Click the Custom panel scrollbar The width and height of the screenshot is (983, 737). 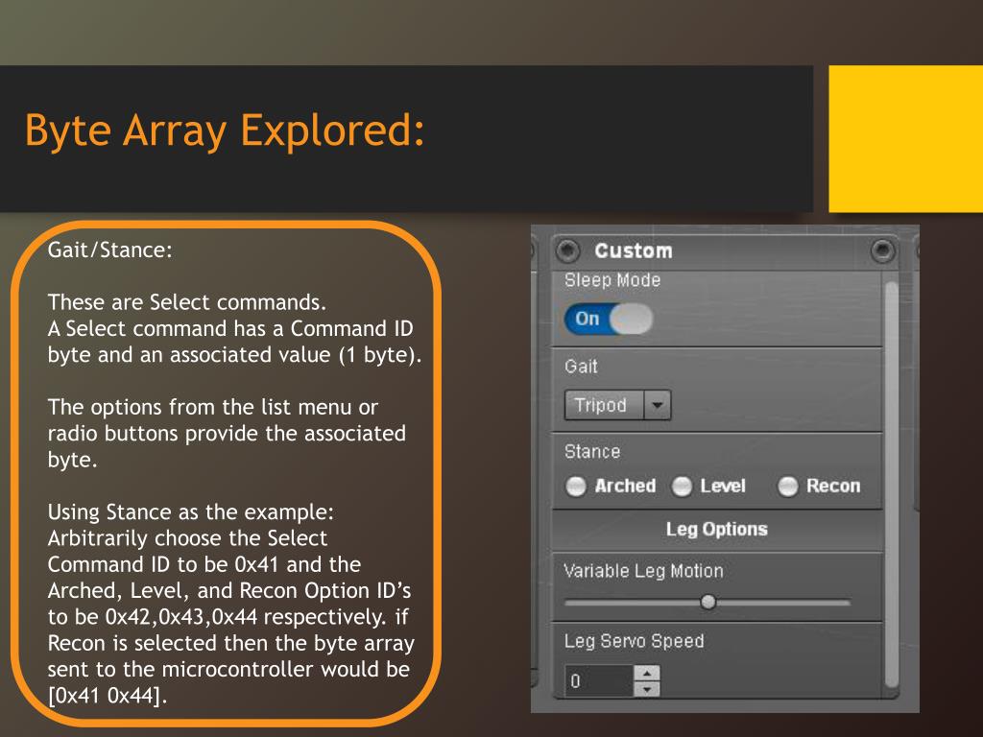891,486
